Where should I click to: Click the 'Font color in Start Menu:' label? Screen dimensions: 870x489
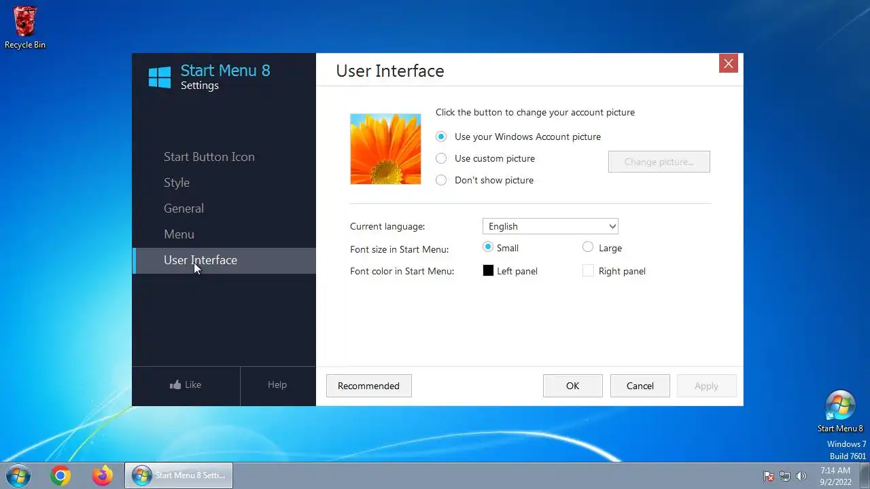pyautogui.click(x=402, y=271)
